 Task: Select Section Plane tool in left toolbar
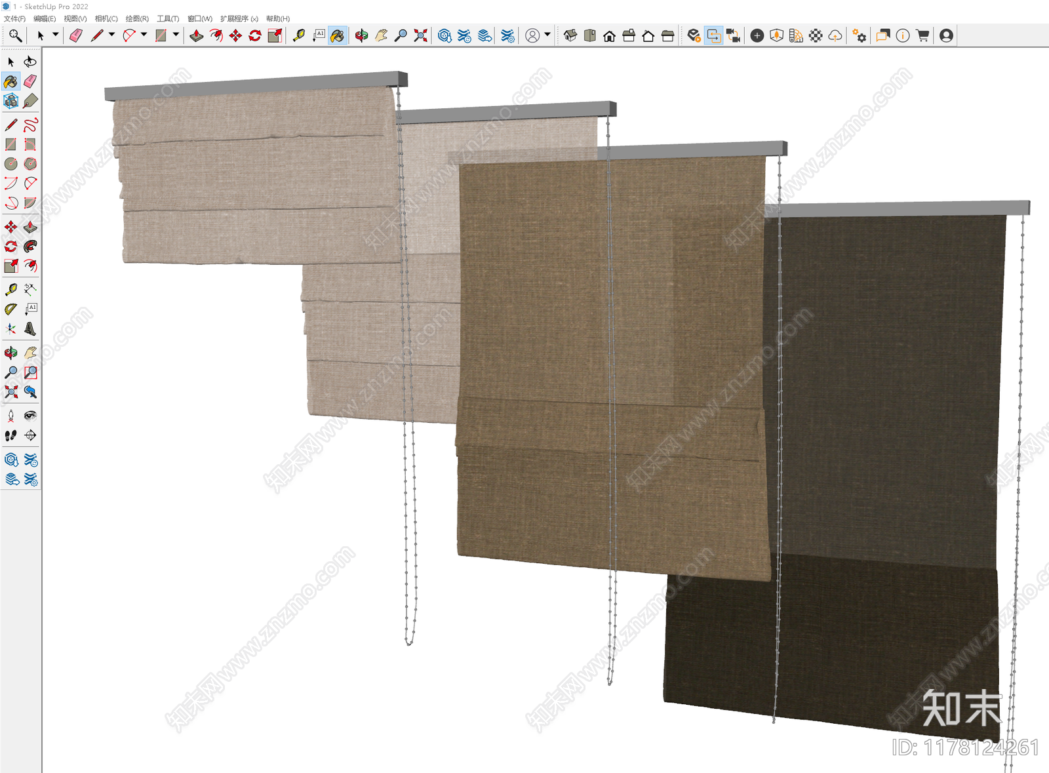(x=30, y=435)
